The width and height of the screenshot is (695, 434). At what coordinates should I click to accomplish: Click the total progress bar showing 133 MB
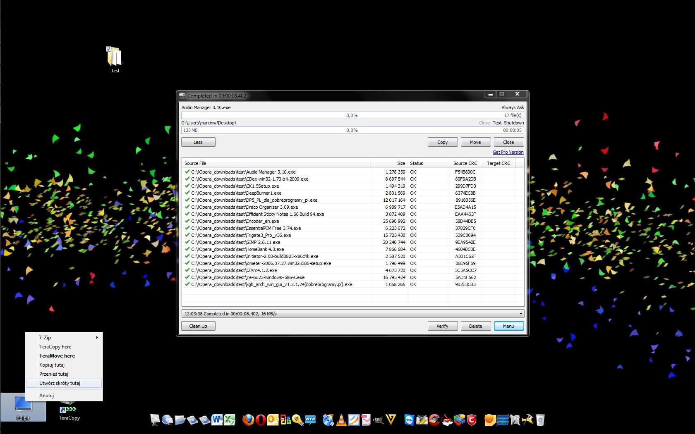tap(352, 130)
